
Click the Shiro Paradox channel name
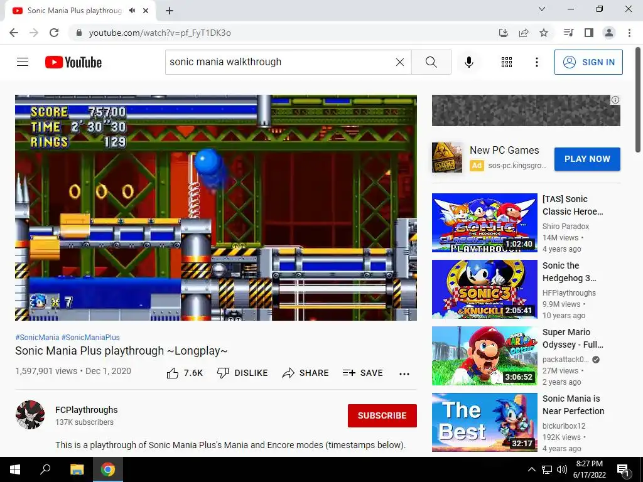click(566, 226)
